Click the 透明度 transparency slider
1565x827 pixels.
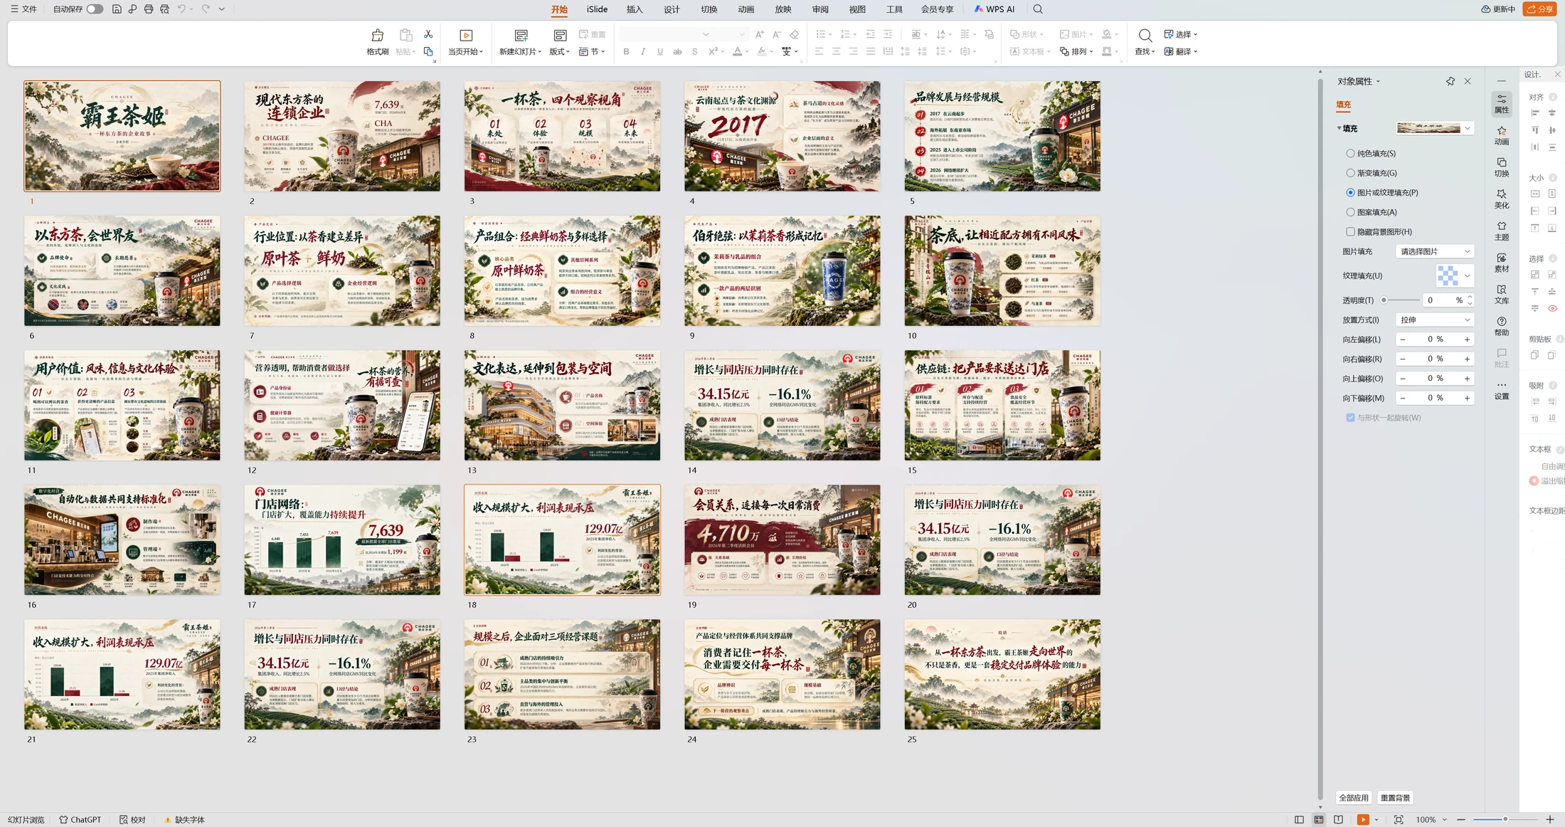1400,300
